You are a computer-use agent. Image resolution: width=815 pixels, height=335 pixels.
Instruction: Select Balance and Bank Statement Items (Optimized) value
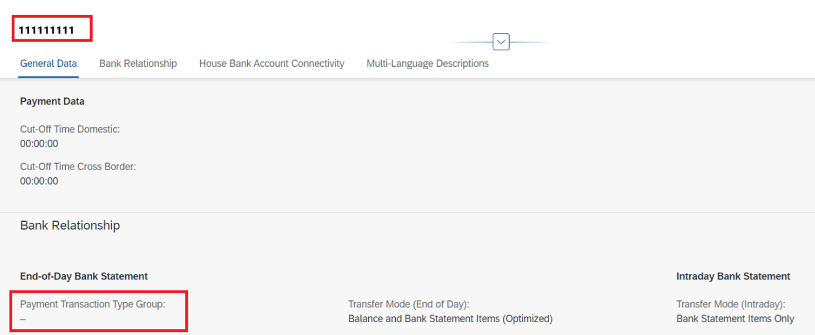pyautogui.click(x=450, y=319)
